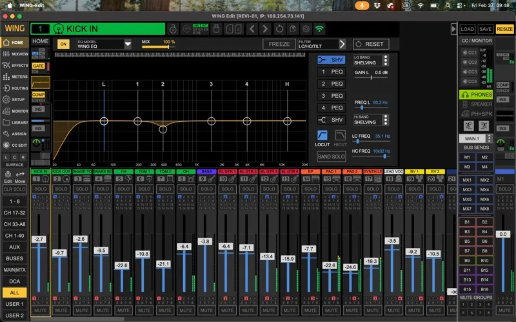Click the SD cards 1/2 icon

click(233, 29)
